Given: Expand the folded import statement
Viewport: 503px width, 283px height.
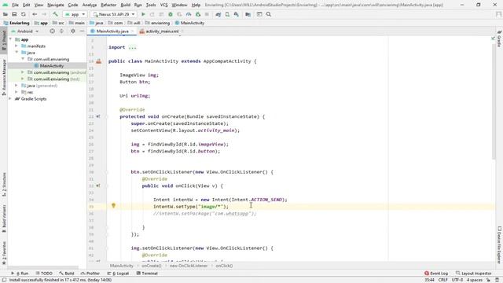Looking at the screenshot, I should 132,47.
